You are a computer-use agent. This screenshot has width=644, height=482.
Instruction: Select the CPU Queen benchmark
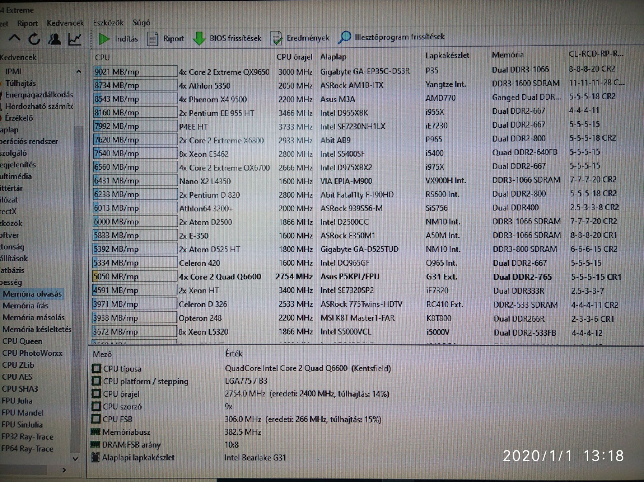[x=22, y=341]
